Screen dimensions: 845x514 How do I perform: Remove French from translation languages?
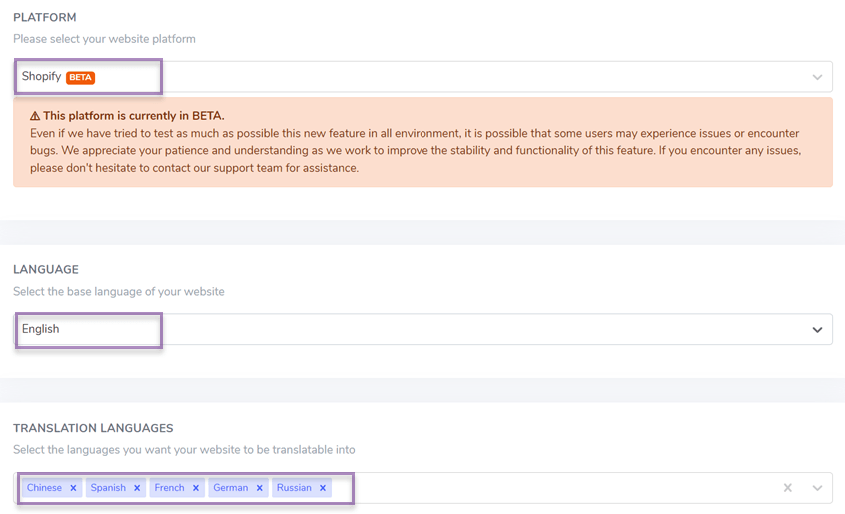(x=196, y=488)
